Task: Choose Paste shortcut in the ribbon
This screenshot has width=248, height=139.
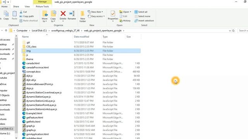Action: (29, 20)
